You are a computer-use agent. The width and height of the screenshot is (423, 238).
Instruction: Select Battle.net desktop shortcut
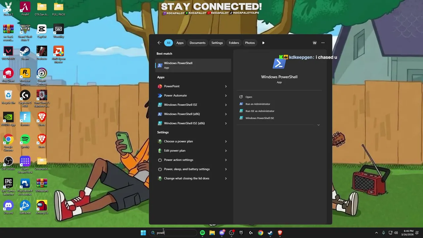25,207
